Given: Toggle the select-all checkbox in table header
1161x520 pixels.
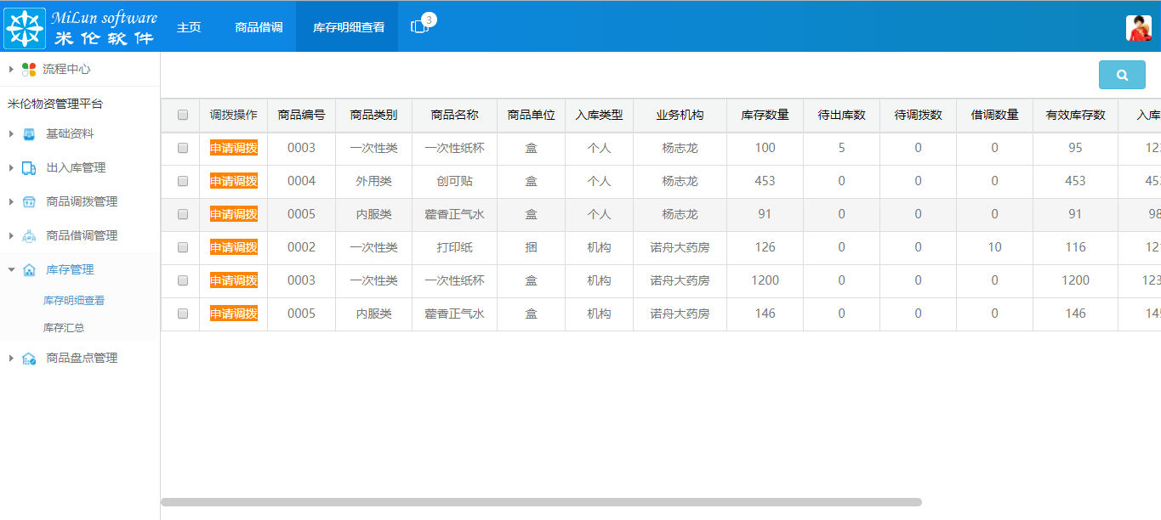Looking at the screenshot, I should click(x=181, y=116).
